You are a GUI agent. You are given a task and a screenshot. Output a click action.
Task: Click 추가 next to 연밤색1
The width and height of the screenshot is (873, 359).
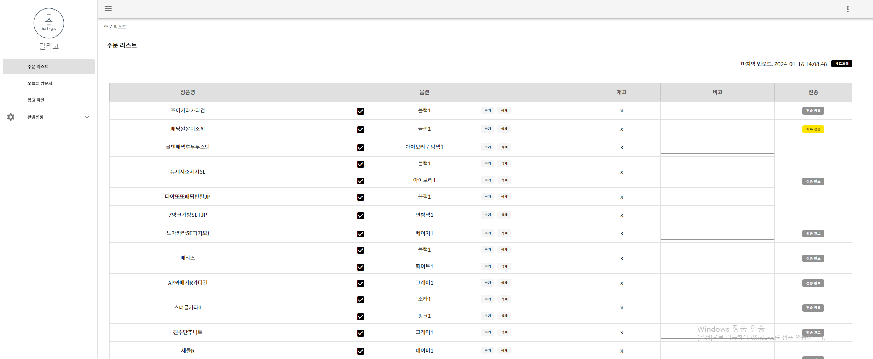point(488,215)
